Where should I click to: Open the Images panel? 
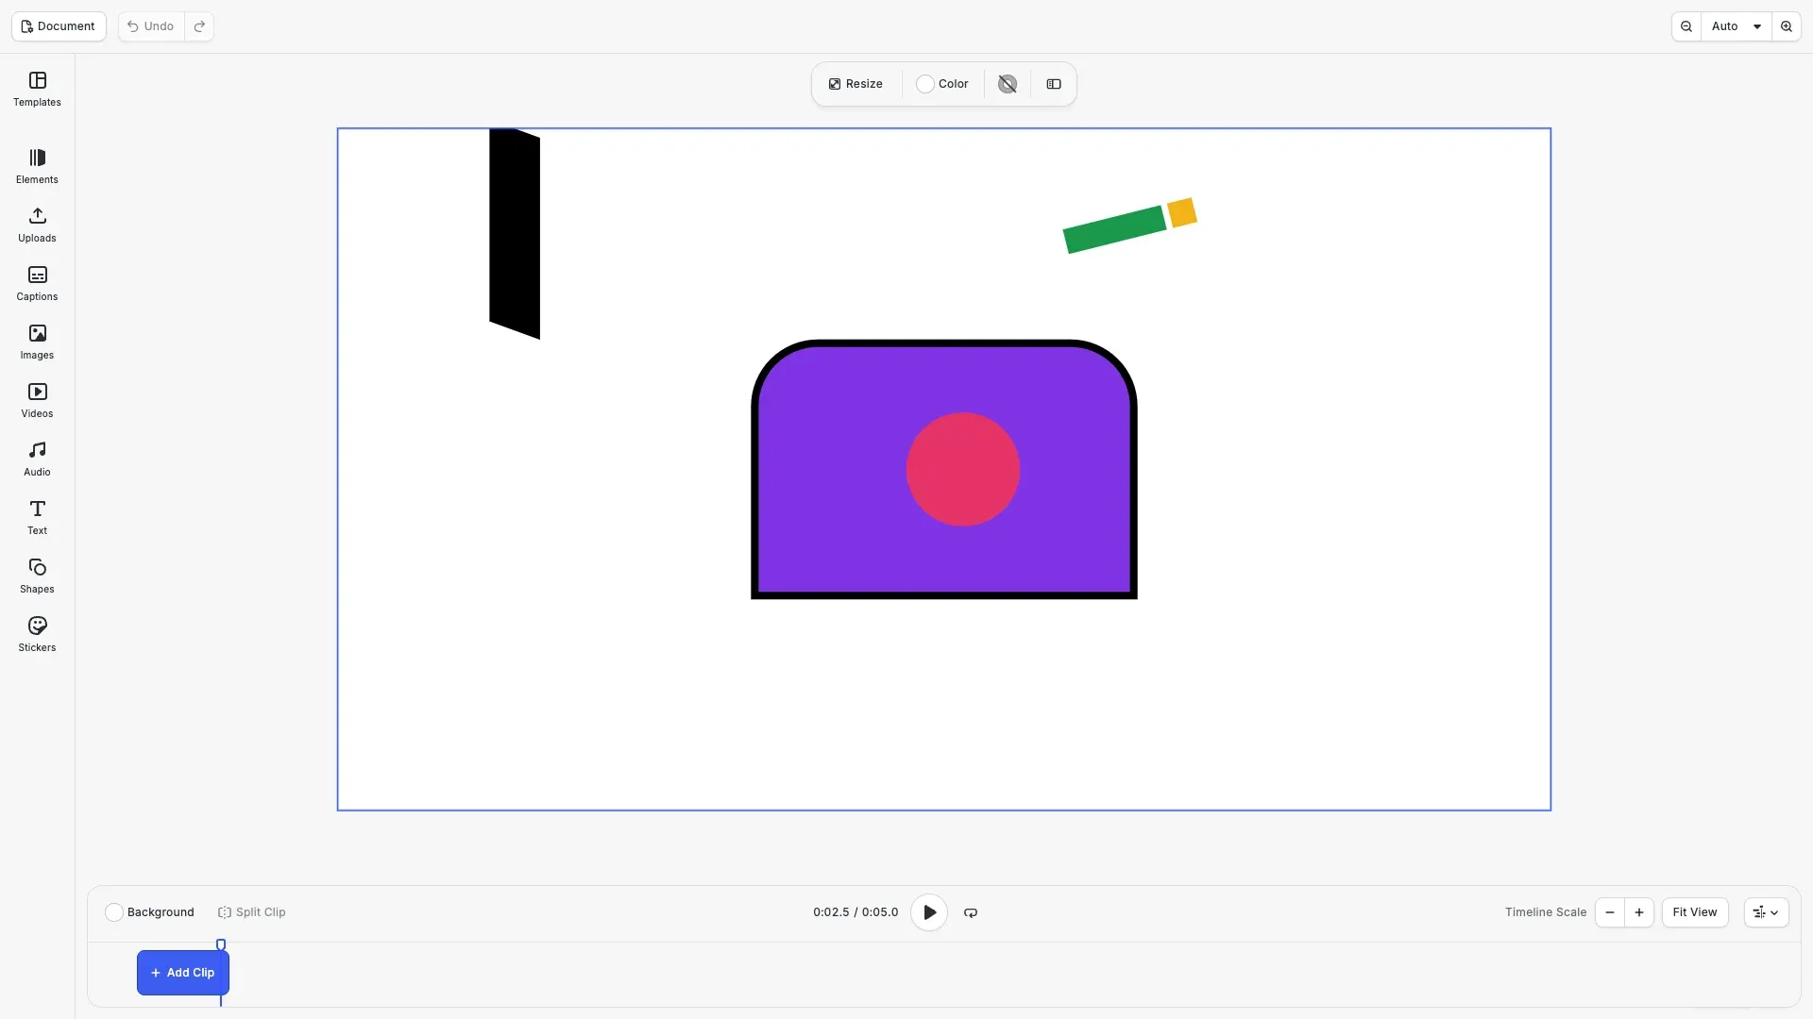pyautogui.click(x=37, y=342)
